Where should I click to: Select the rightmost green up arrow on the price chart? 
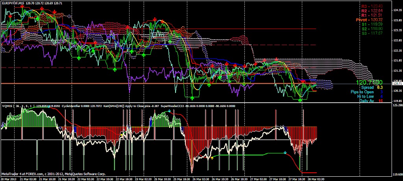point(300,100)
